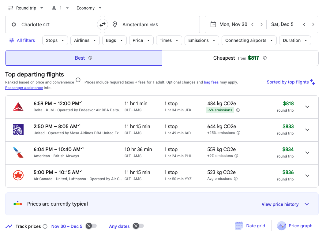Click the Track prices trend icon

[9, 226]
